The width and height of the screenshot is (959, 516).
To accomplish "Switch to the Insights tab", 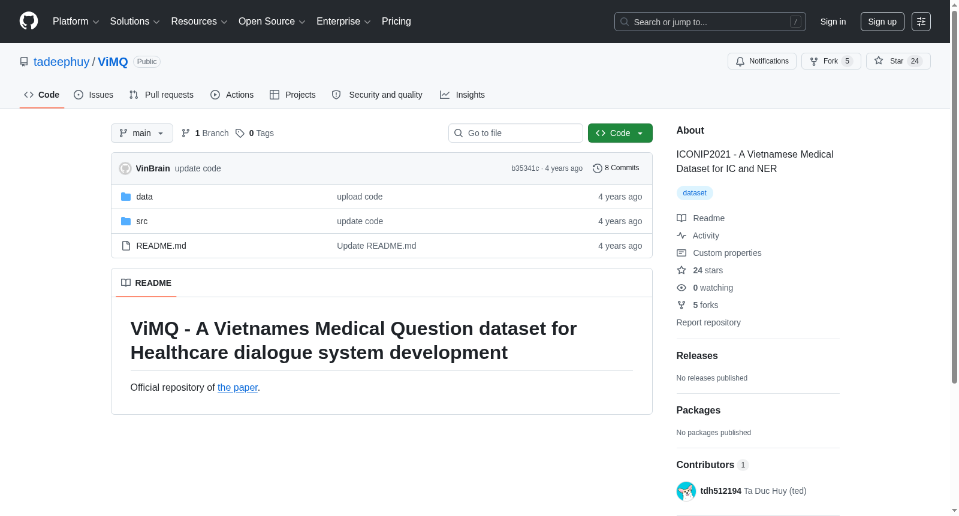I will 462,95.
